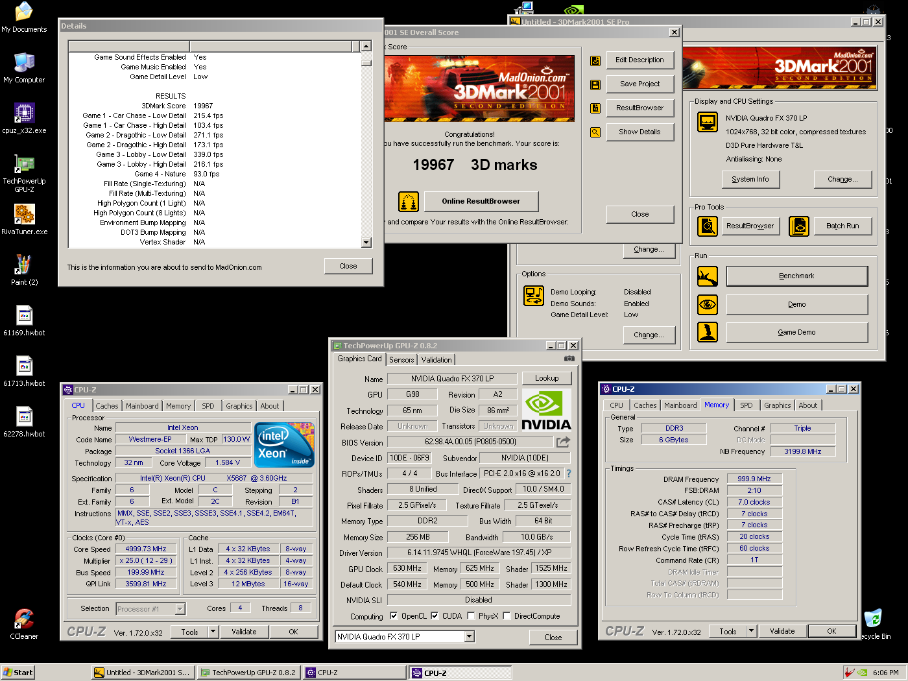Viewport: 908px width, 681px height.
Task: Click Online ResultBrowser button
Action: coord(481,202)
